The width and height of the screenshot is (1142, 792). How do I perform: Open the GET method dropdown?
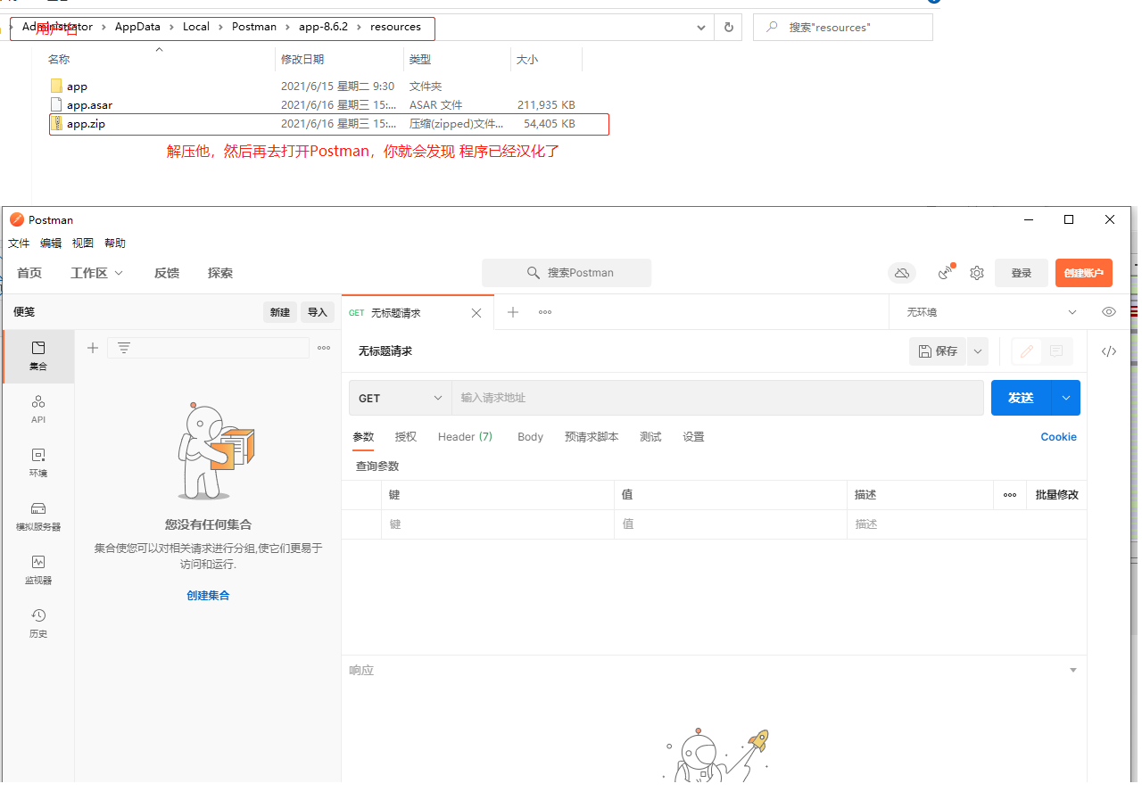401,398
